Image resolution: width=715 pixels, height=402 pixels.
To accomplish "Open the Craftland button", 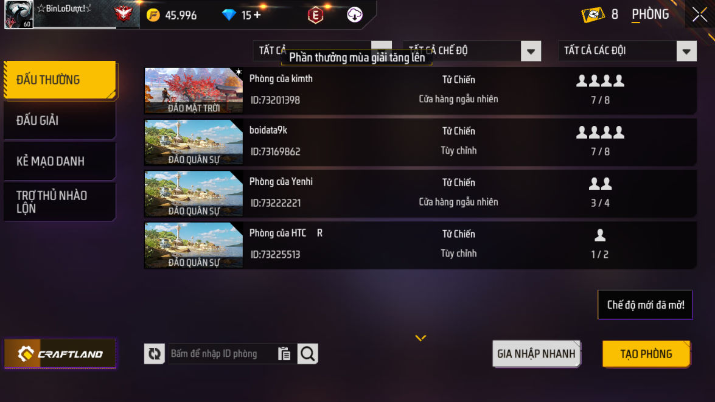I will 60,354.
